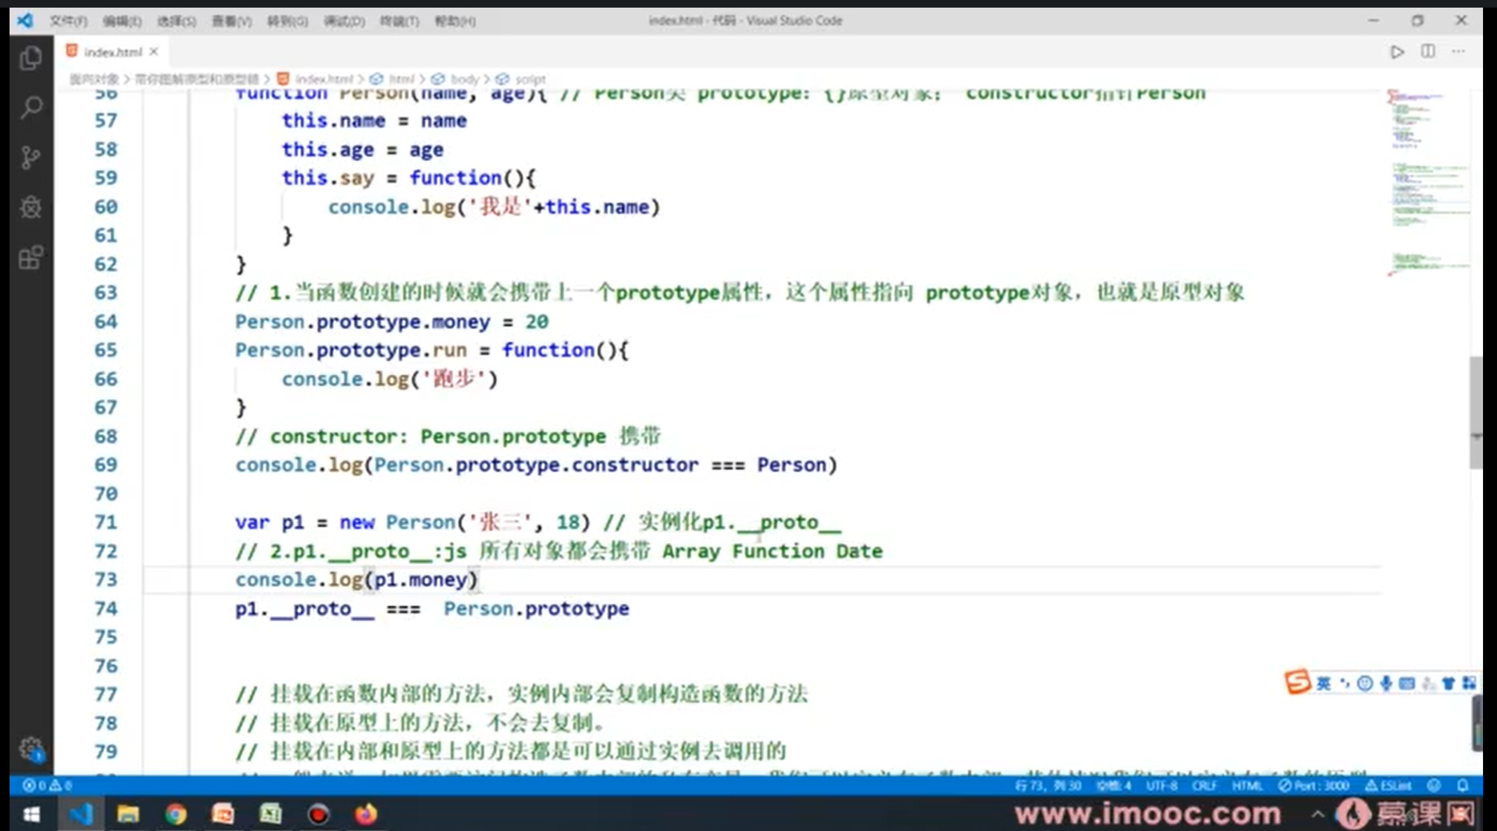Open the Extensions view

click(31, 258)
